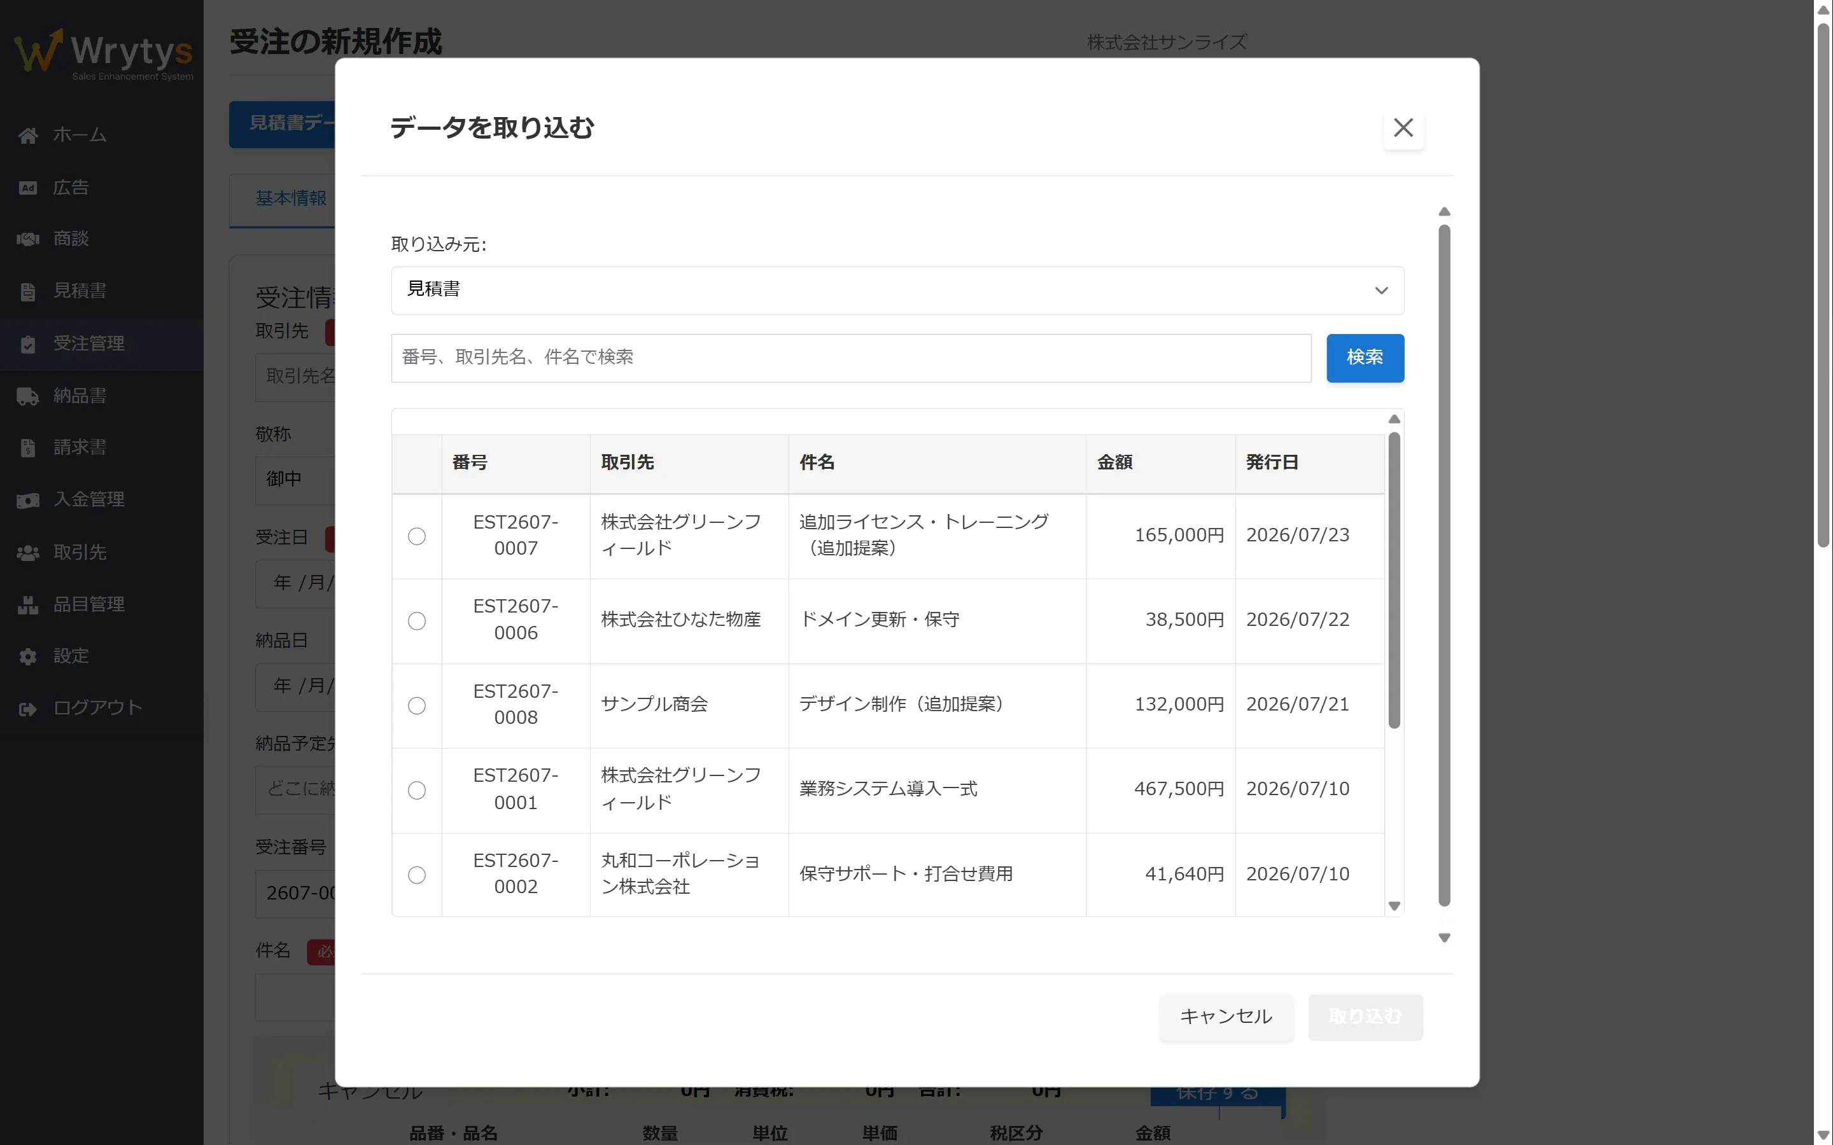Click the table scrollbar down arrow
The width and height of the screenshot is (1833, 1145).
1394,906
